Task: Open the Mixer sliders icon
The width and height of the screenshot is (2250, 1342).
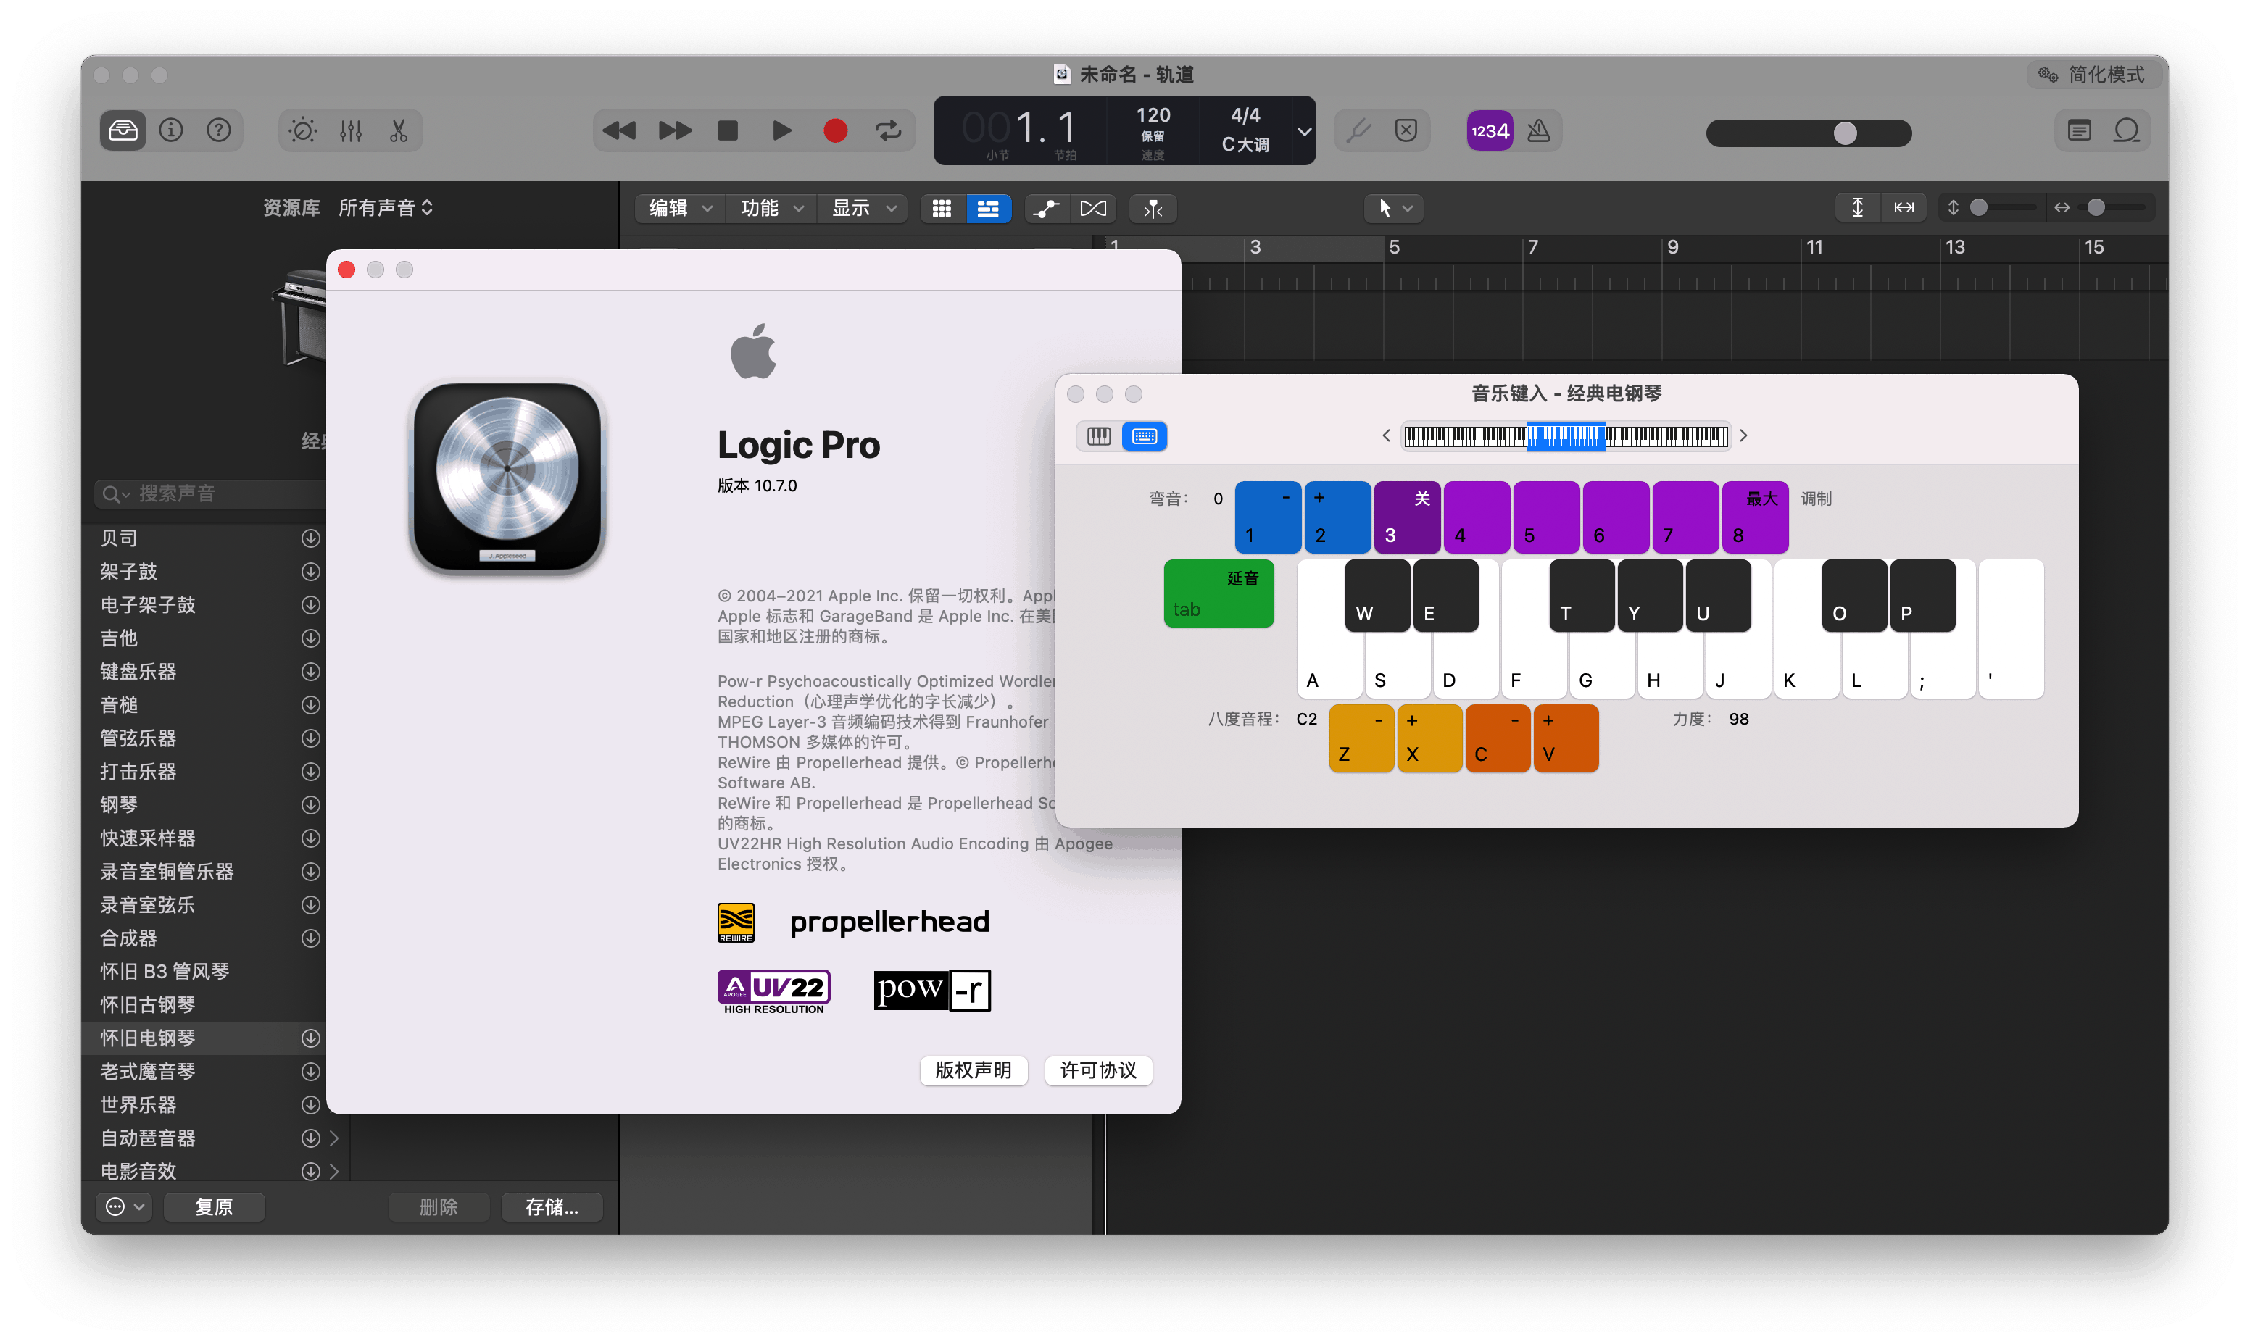Action: (351, 131)
